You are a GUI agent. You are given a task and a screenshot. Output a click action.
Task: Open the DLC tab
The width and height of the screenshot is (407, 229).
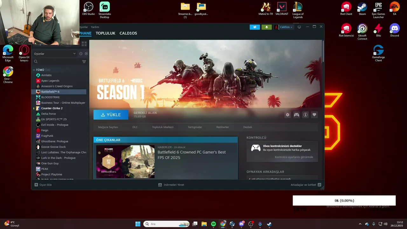(x=135, y=127)
